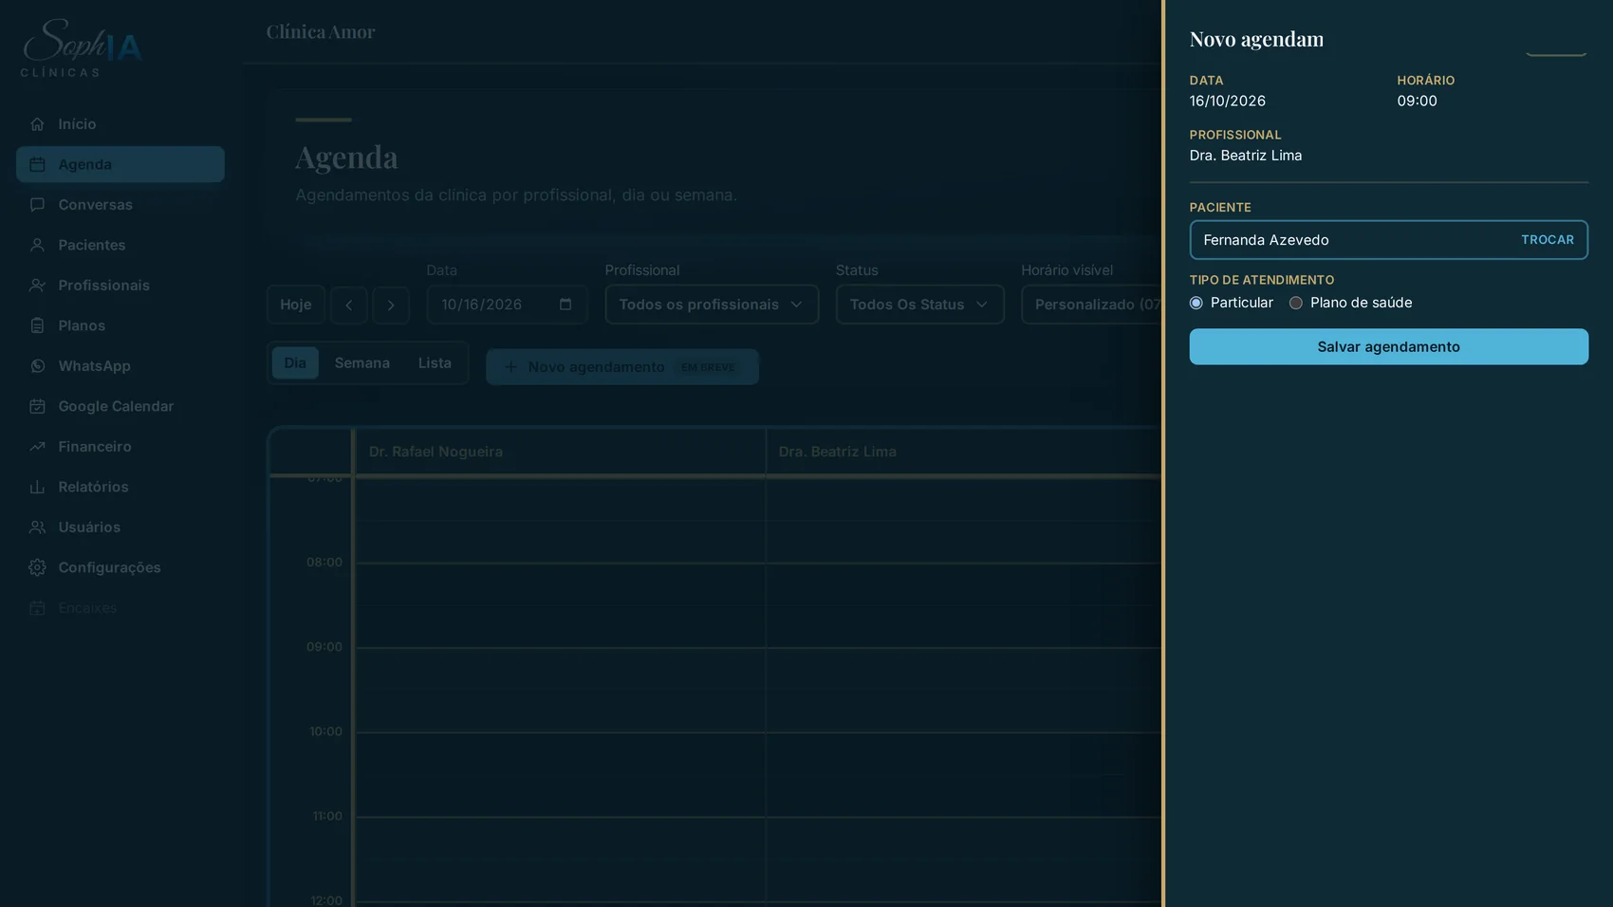
Task: Open the Todos Os Status dropdown
Action: [920, 305]
